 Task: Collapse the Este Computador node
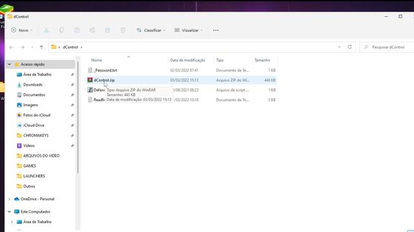[x=9, y=211]
